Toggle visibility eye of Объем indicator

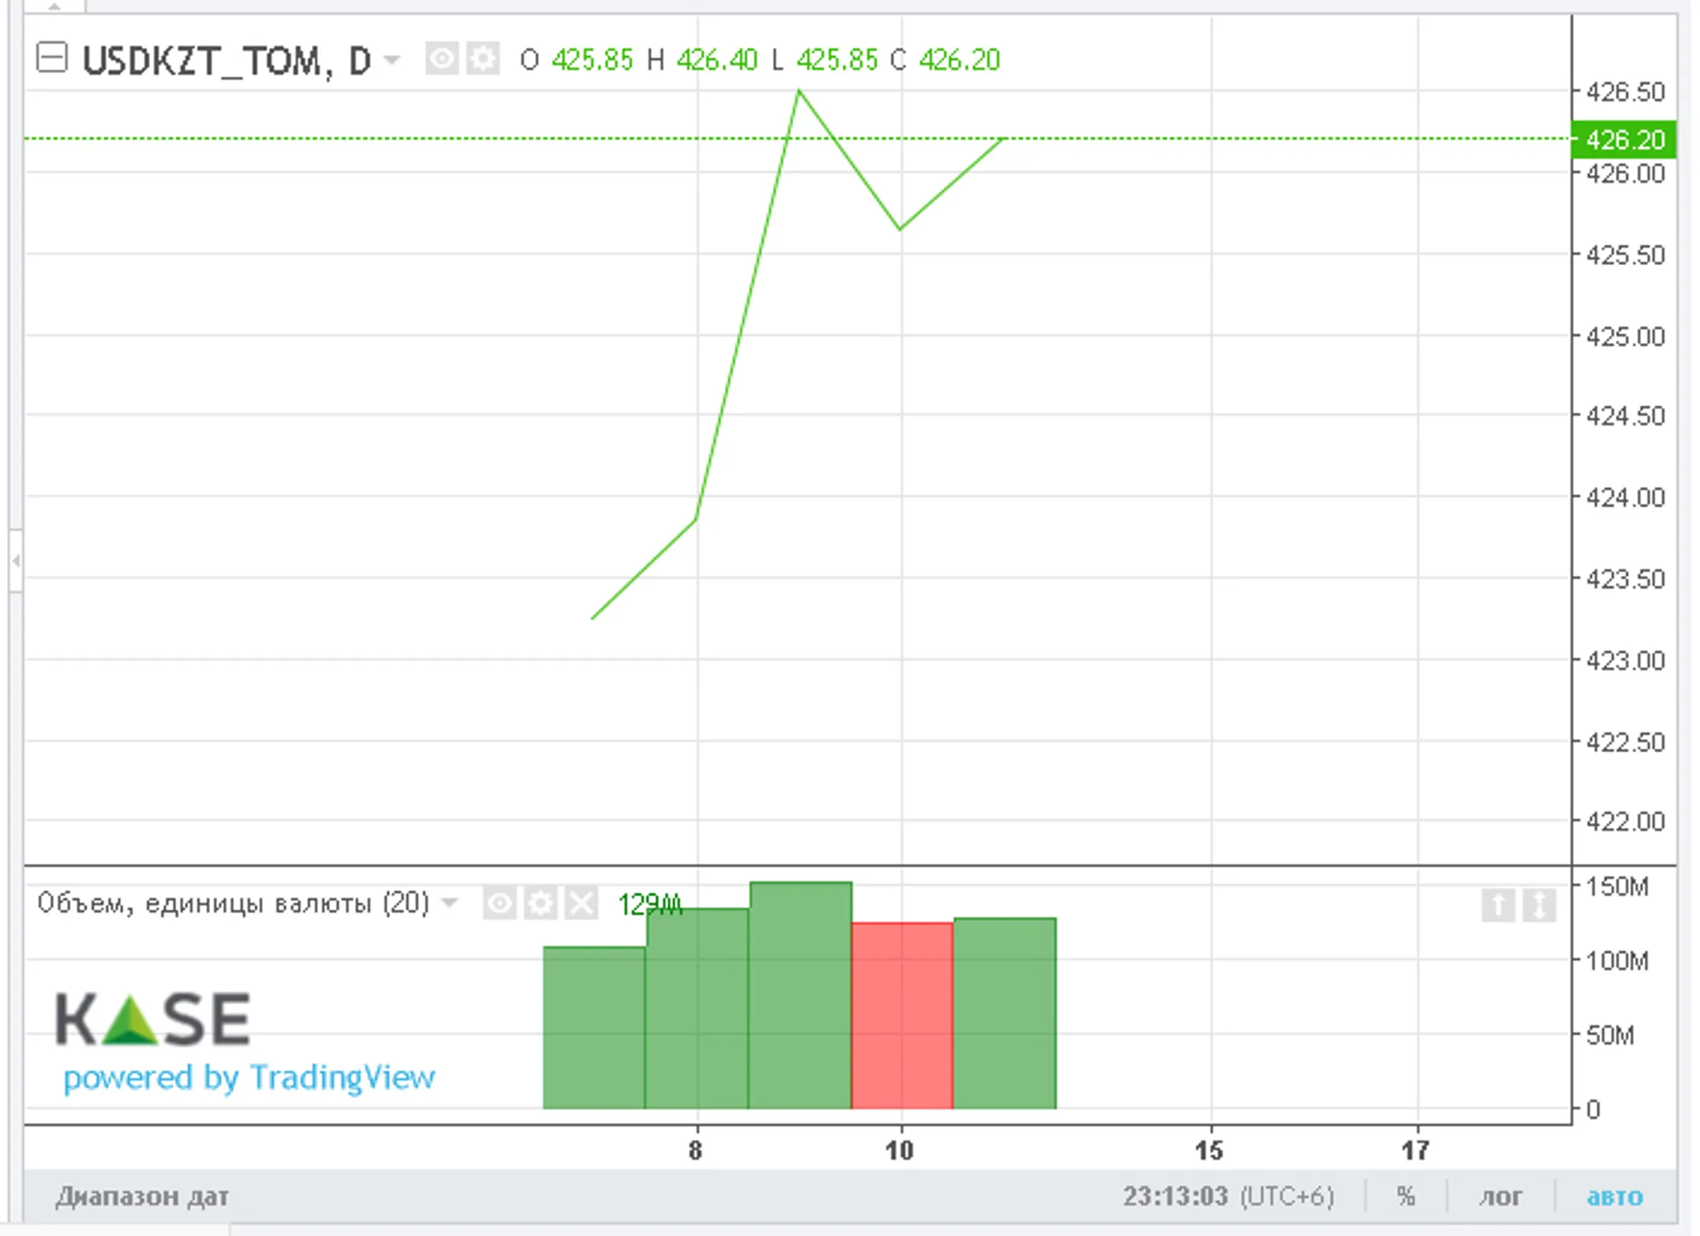coord(499,904)
